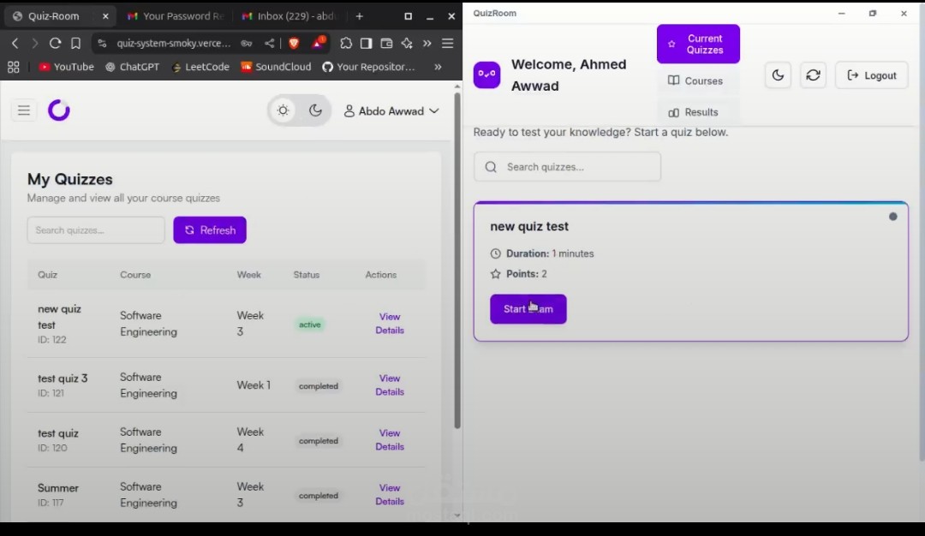The height and width of the screenshot is (536, 925).
Task: View Details for Summer quiz
Action: click(390, 494)
